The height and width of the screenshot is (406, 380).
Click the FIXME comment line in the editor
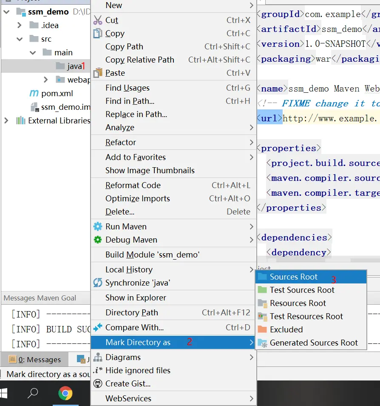318,103
